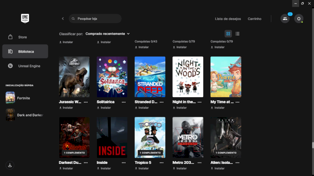Screen dimensions: 314x176
Task: Open the Alien: Isolation cover art
Action: coord(226,138)
